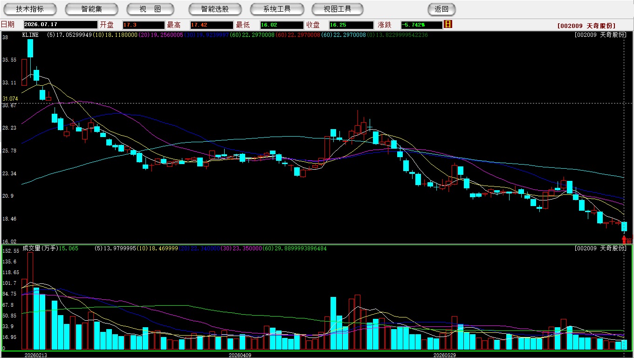The width and height of the screenshot is (634, 358).
Task: Click the 日期 label
Action: coord(8,25)
